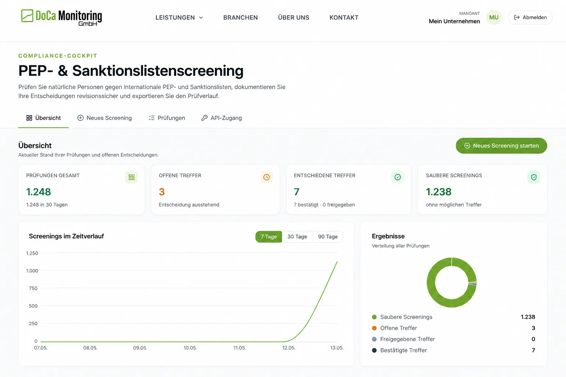This screenshot has height=377, width=566.
Task: Click the Abmelden logout button
Action: [x=530, y=17]
